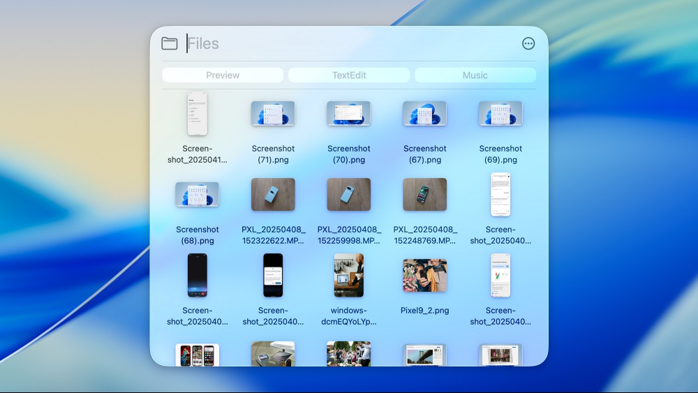
Task: Filter by the Preview app
Action: tap(223, 75)
